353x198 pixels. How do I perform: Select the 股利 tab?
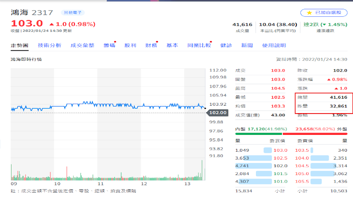pos(130,46)
